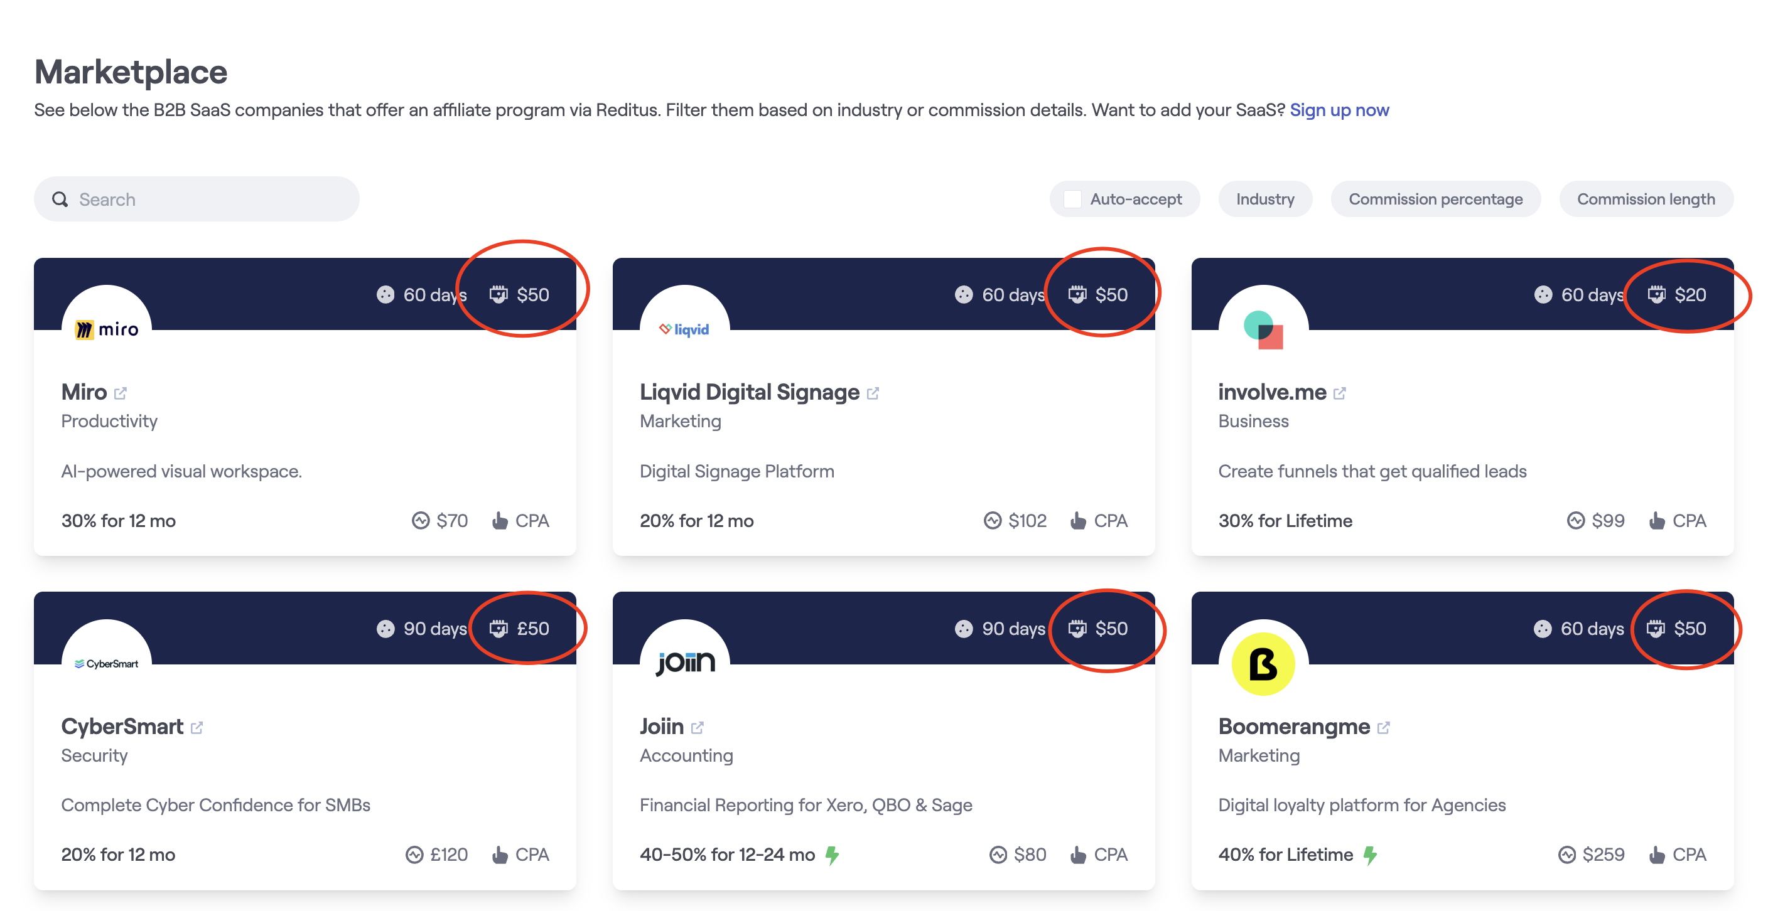Toggle the Auto-accept checkbox
Screen dimensions: 1768x911
(1073, 199)
